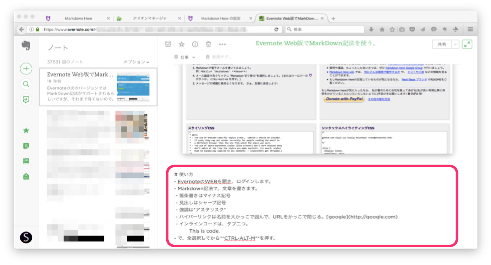The height and width of the screenshot is (265, 491).
Task: Click the Donate with PayPal button
Action: 344,99
